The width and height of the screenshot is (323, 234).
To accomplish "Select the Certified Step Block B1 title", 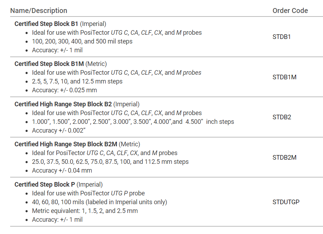I will [x=46, y=24].
